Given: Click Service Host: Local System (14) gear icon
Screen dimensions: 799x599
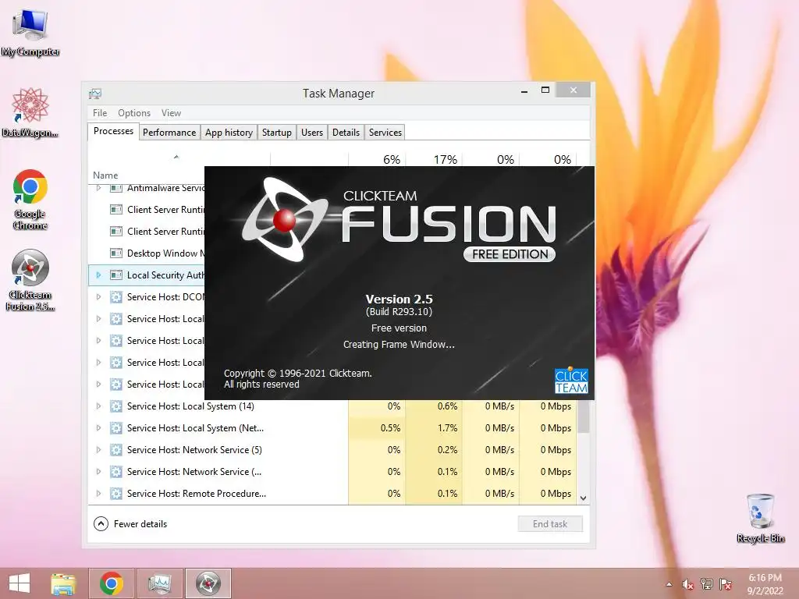Looking at the screenshot, I should [116, 406].
